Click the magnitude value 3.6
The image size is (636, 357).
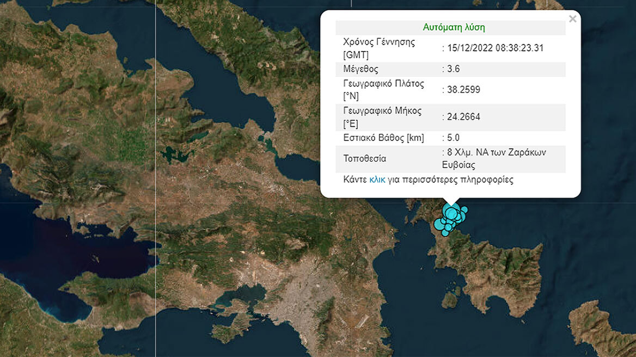[x=453, y=69]
